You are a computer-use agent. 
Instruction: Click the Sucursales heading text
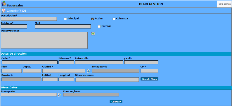tap(15, 6)
